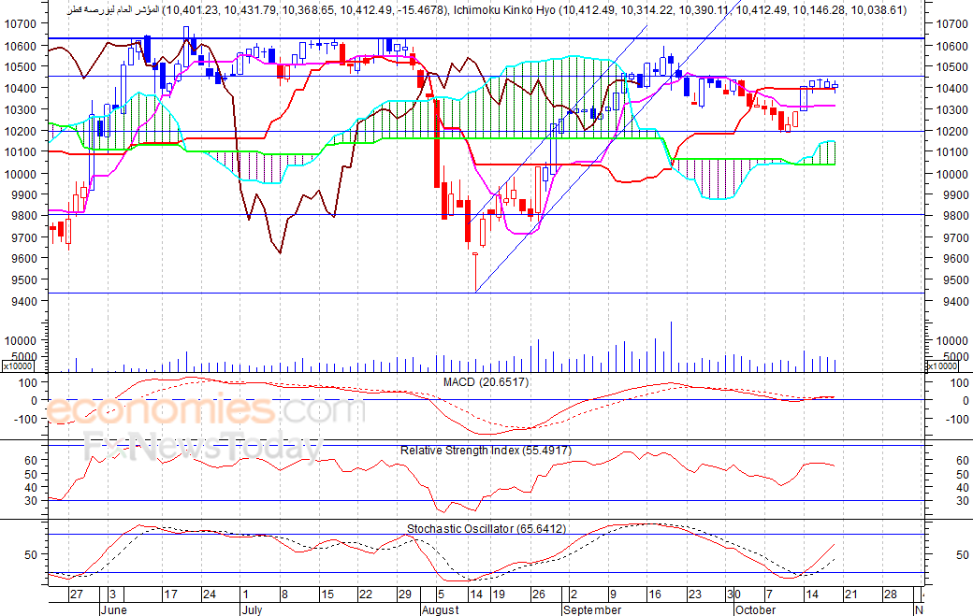Open the FxNewsToday watermark logo
Screen dimensions: 973x616
click(203, 447)
